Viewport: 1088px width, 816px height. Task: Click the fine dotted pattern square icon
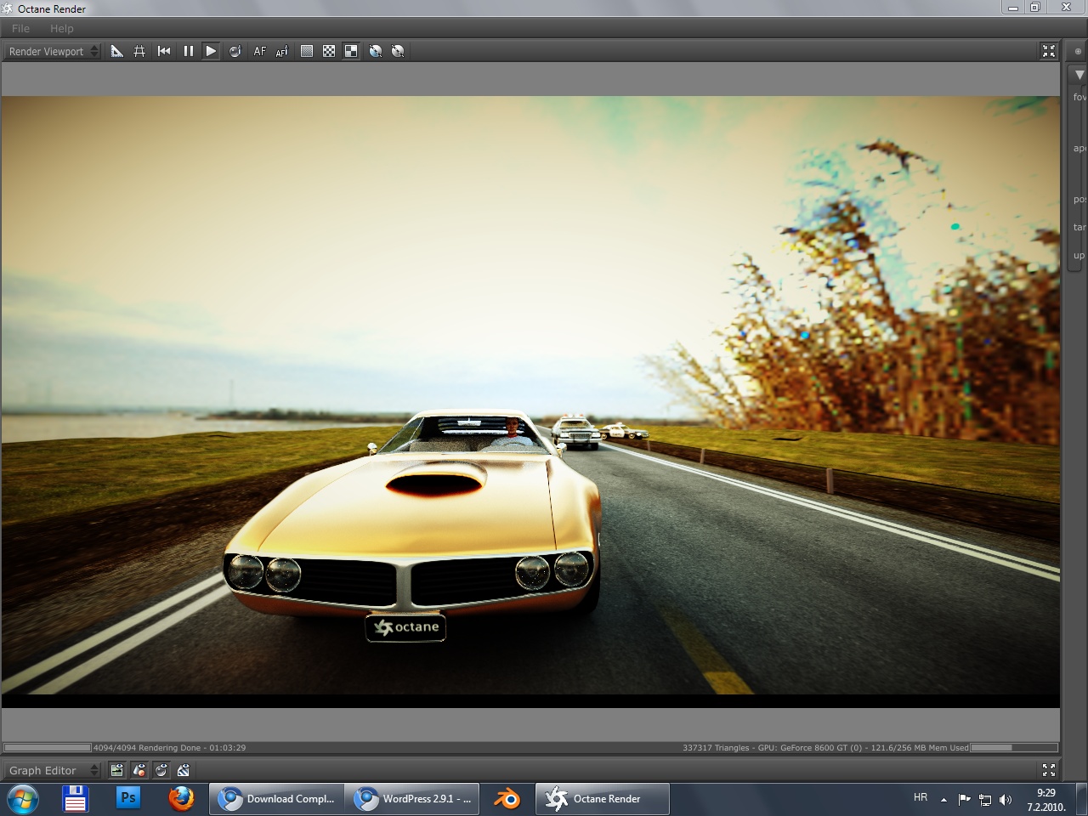[307, 51]
